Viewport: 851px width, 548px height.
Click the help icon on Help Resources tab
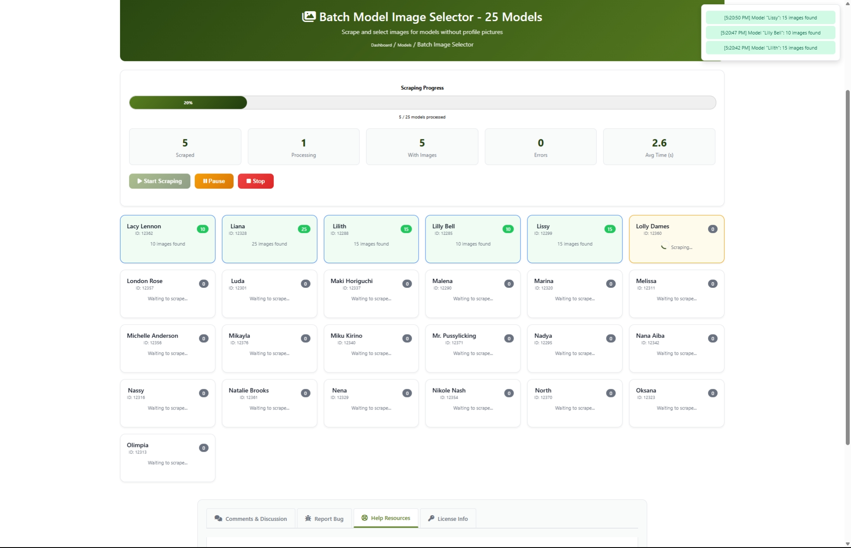tap(364, 518)
